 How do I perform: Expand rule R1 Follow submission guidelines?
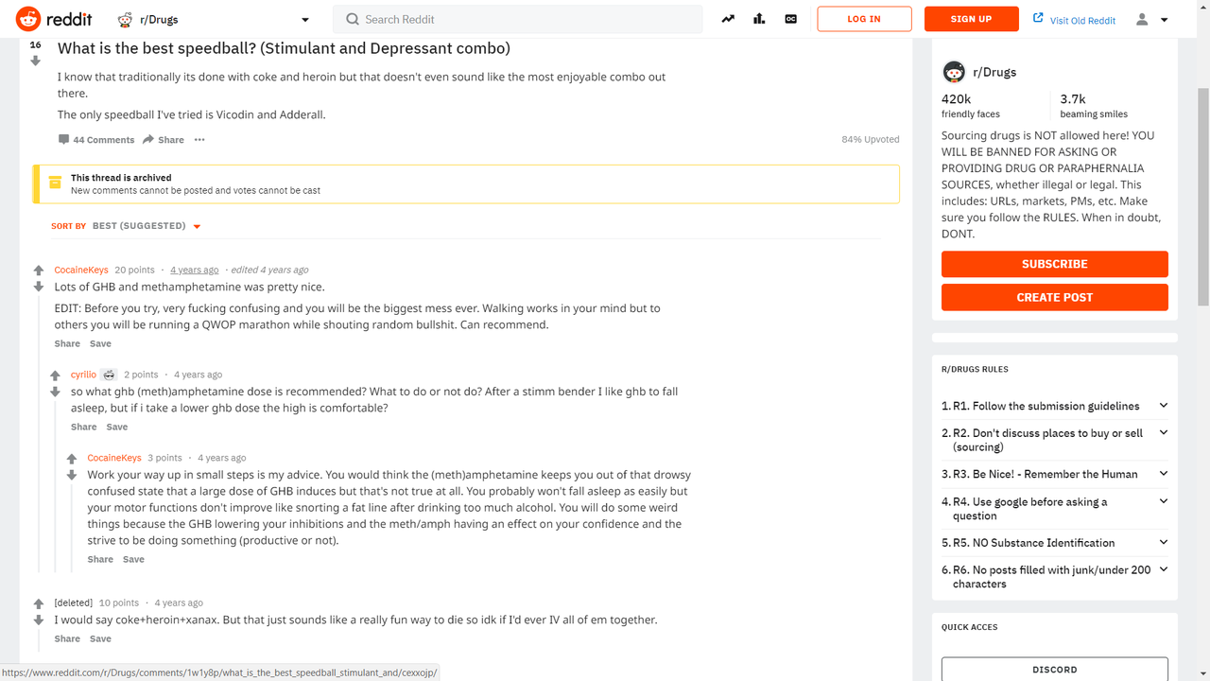coord(1055,406)
